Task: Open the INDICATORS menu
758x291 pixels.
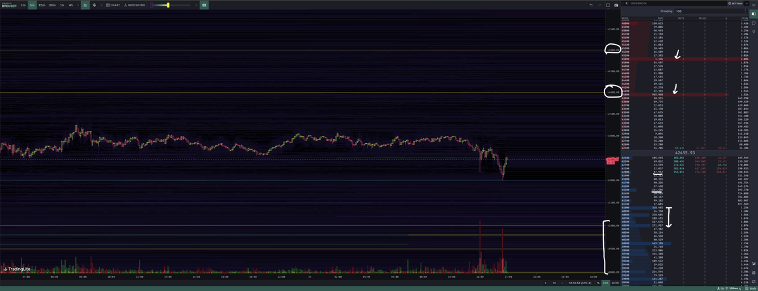Action: [135, 5]
